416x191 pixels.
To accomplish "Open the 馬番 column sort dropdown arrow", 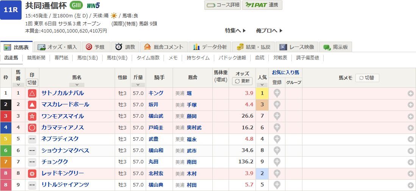I will (18, 85).
